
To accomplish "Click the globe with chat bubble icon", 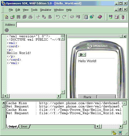I will tap(92, 17).
